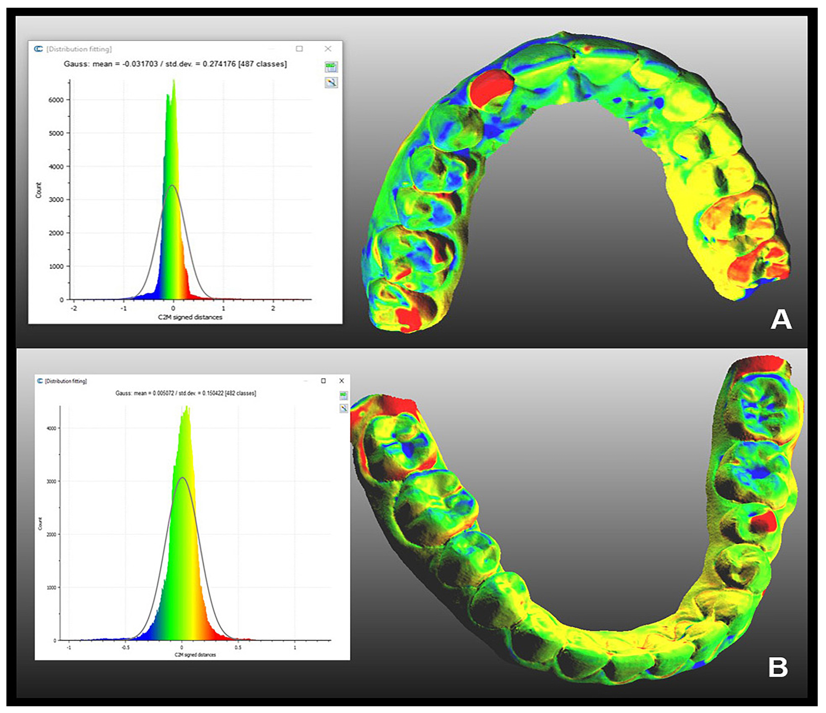Maximize the lower Distribution fitting window
The height and width of the screenshot is (713, 826).
(323, 381)
